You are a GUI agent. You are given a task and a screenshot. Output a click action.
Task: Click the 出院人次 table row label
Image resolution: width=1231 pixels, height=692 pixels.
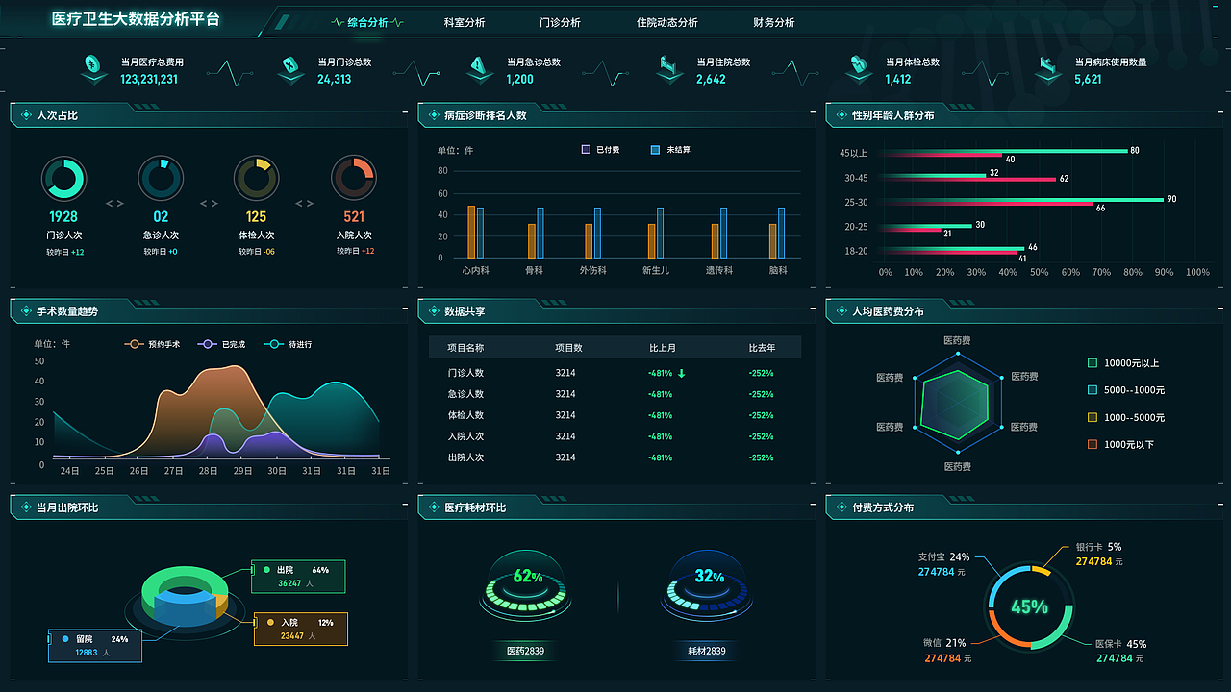pyautogui.click(x=465, y=457)
